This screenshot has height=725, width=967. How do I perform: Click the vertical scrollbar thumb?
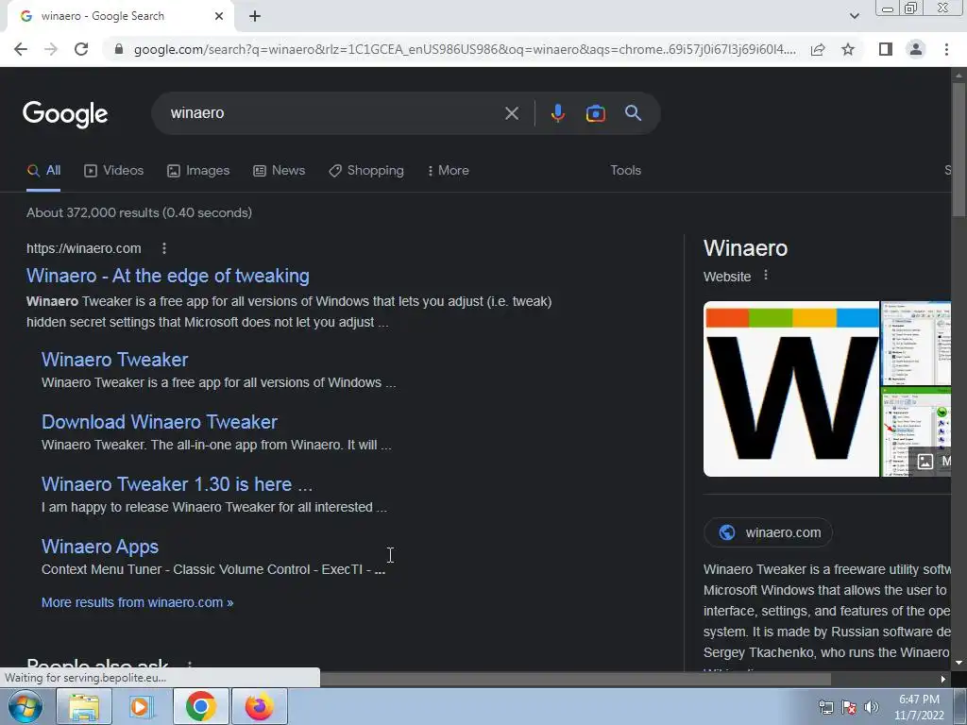959,148
